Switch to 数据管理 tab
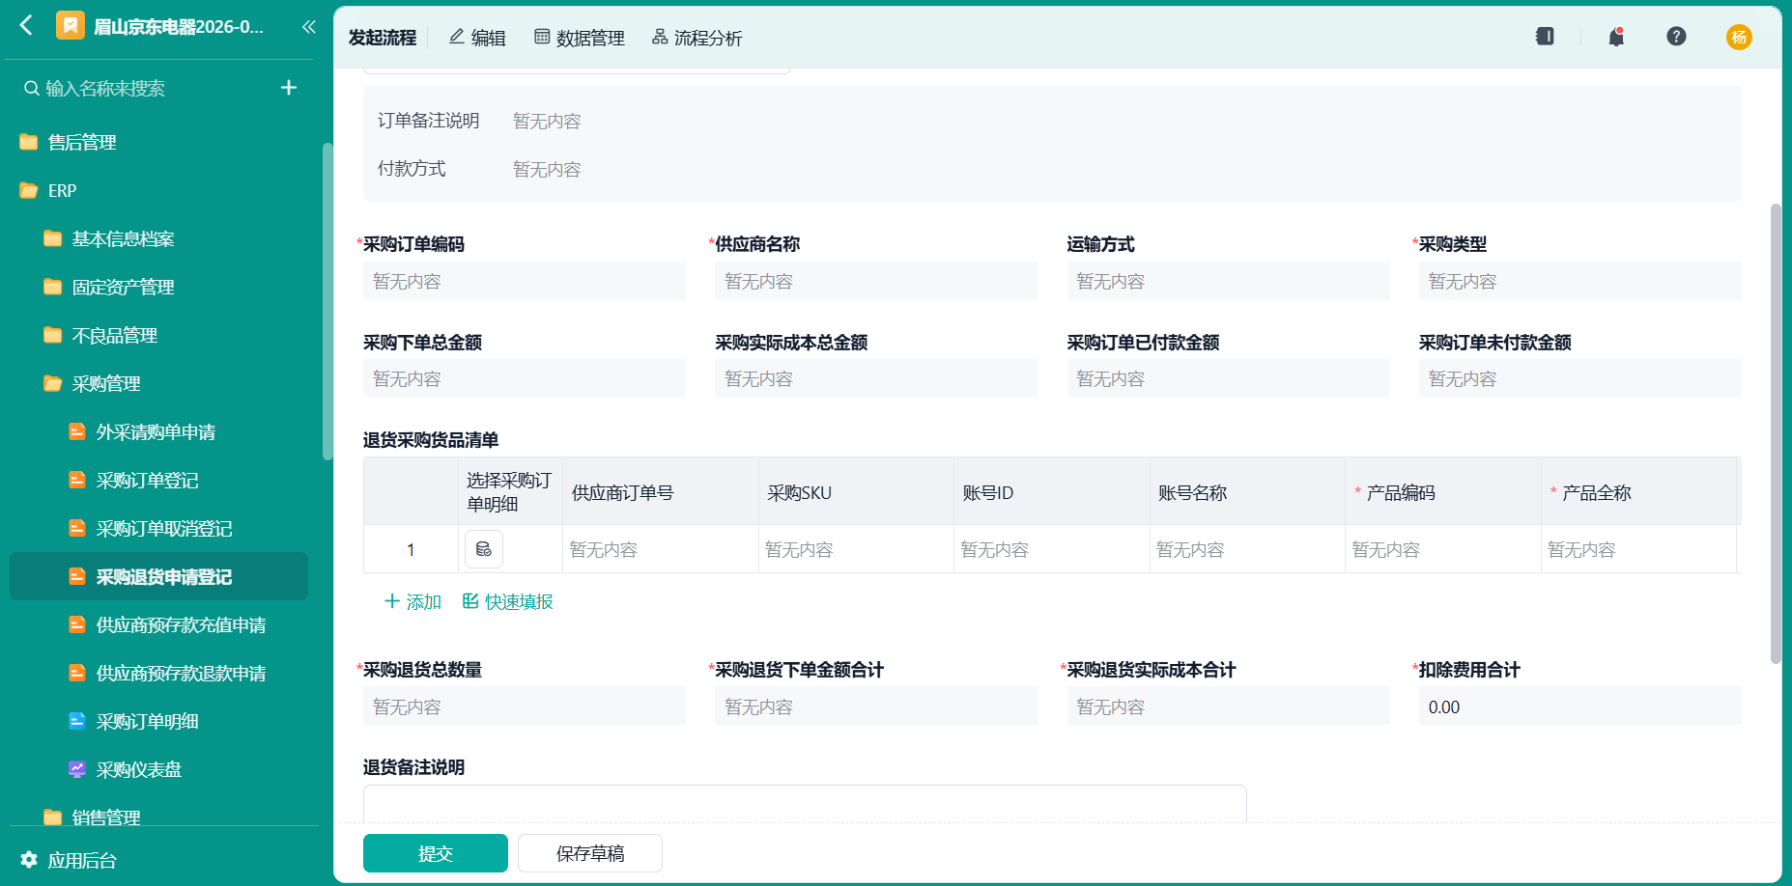The width and height of the screenshot is (1792, 886). click(580, 38)
